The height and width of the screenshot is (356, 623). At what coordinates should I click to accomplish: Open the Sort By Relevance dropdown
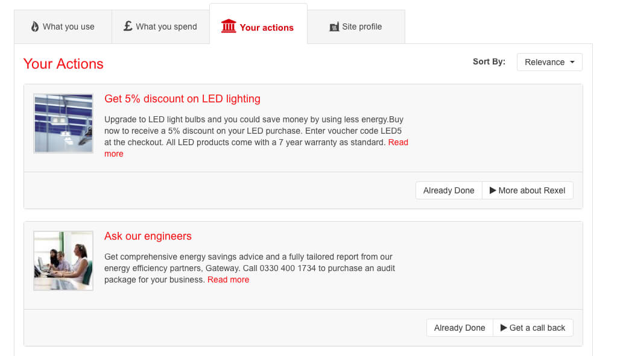point(549,62)
